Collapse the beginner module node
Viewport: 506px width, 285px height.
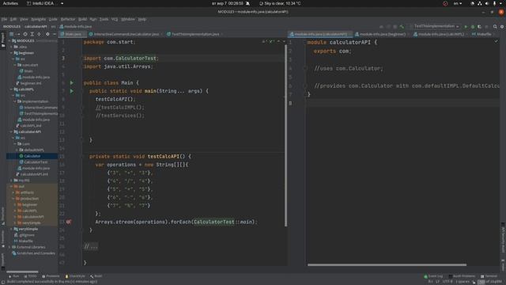coord(11,53)
